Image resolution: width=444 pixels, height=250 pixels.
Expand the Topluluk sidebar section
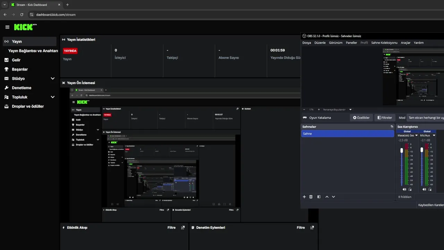[x=53, y=97]
